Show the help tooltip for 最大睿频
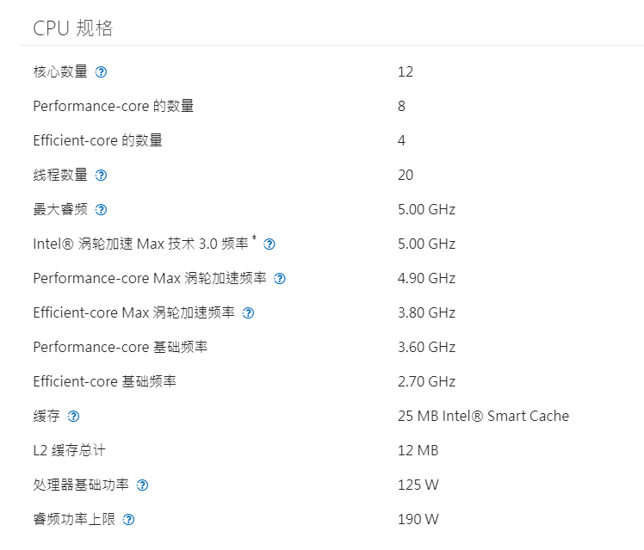Screen dimensions: 644x550 pyautogui.click(x=101, y=210)
